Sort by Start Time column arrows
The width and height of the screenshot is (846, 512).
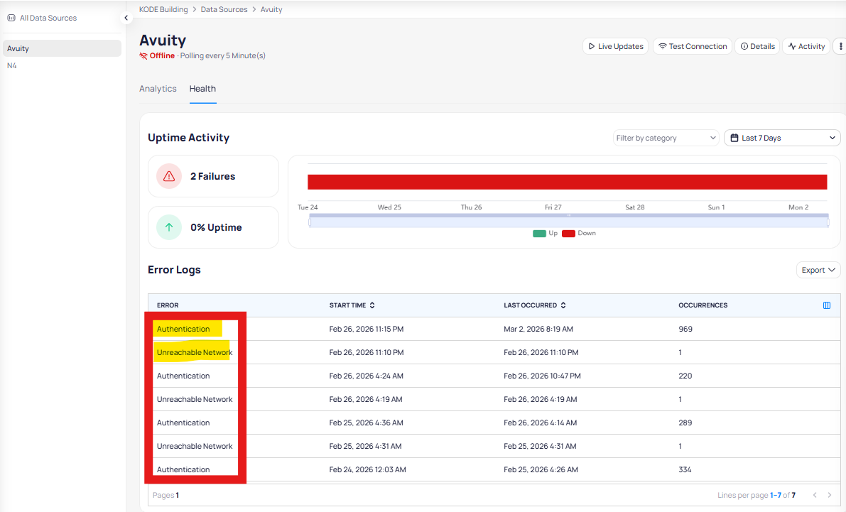pyautogui.click(x=372, y=305)
